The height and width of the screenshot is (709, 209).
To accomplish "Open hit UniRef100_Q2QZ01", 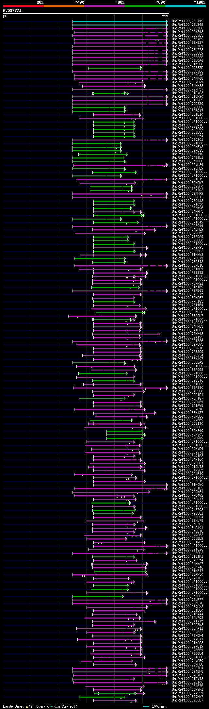I will point(187,140).
